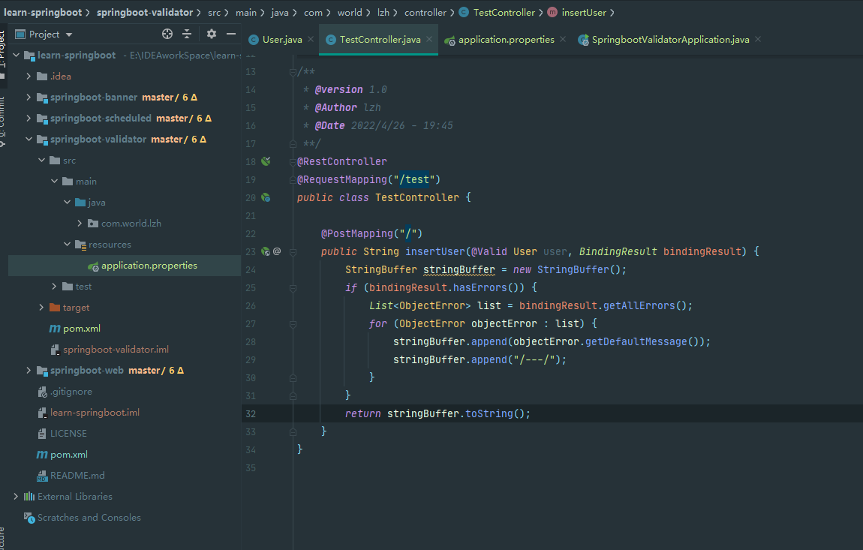Click the @PostMapping annotation

[357, 233]
